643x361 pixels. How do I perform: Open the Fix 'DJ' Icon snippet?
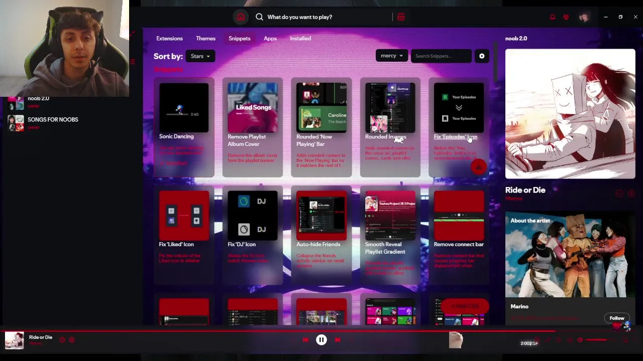[253, 235]
